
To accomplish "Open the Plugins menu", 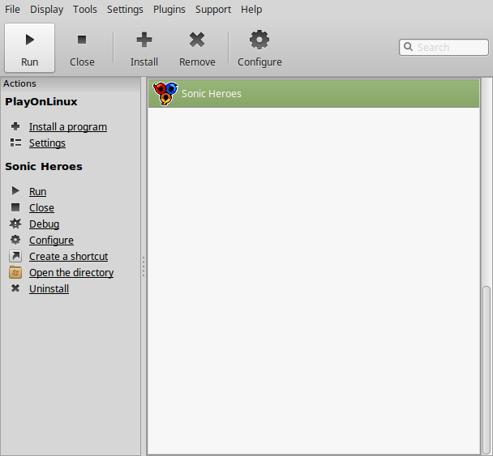I will pyautogui.click(x=169, y=10).
